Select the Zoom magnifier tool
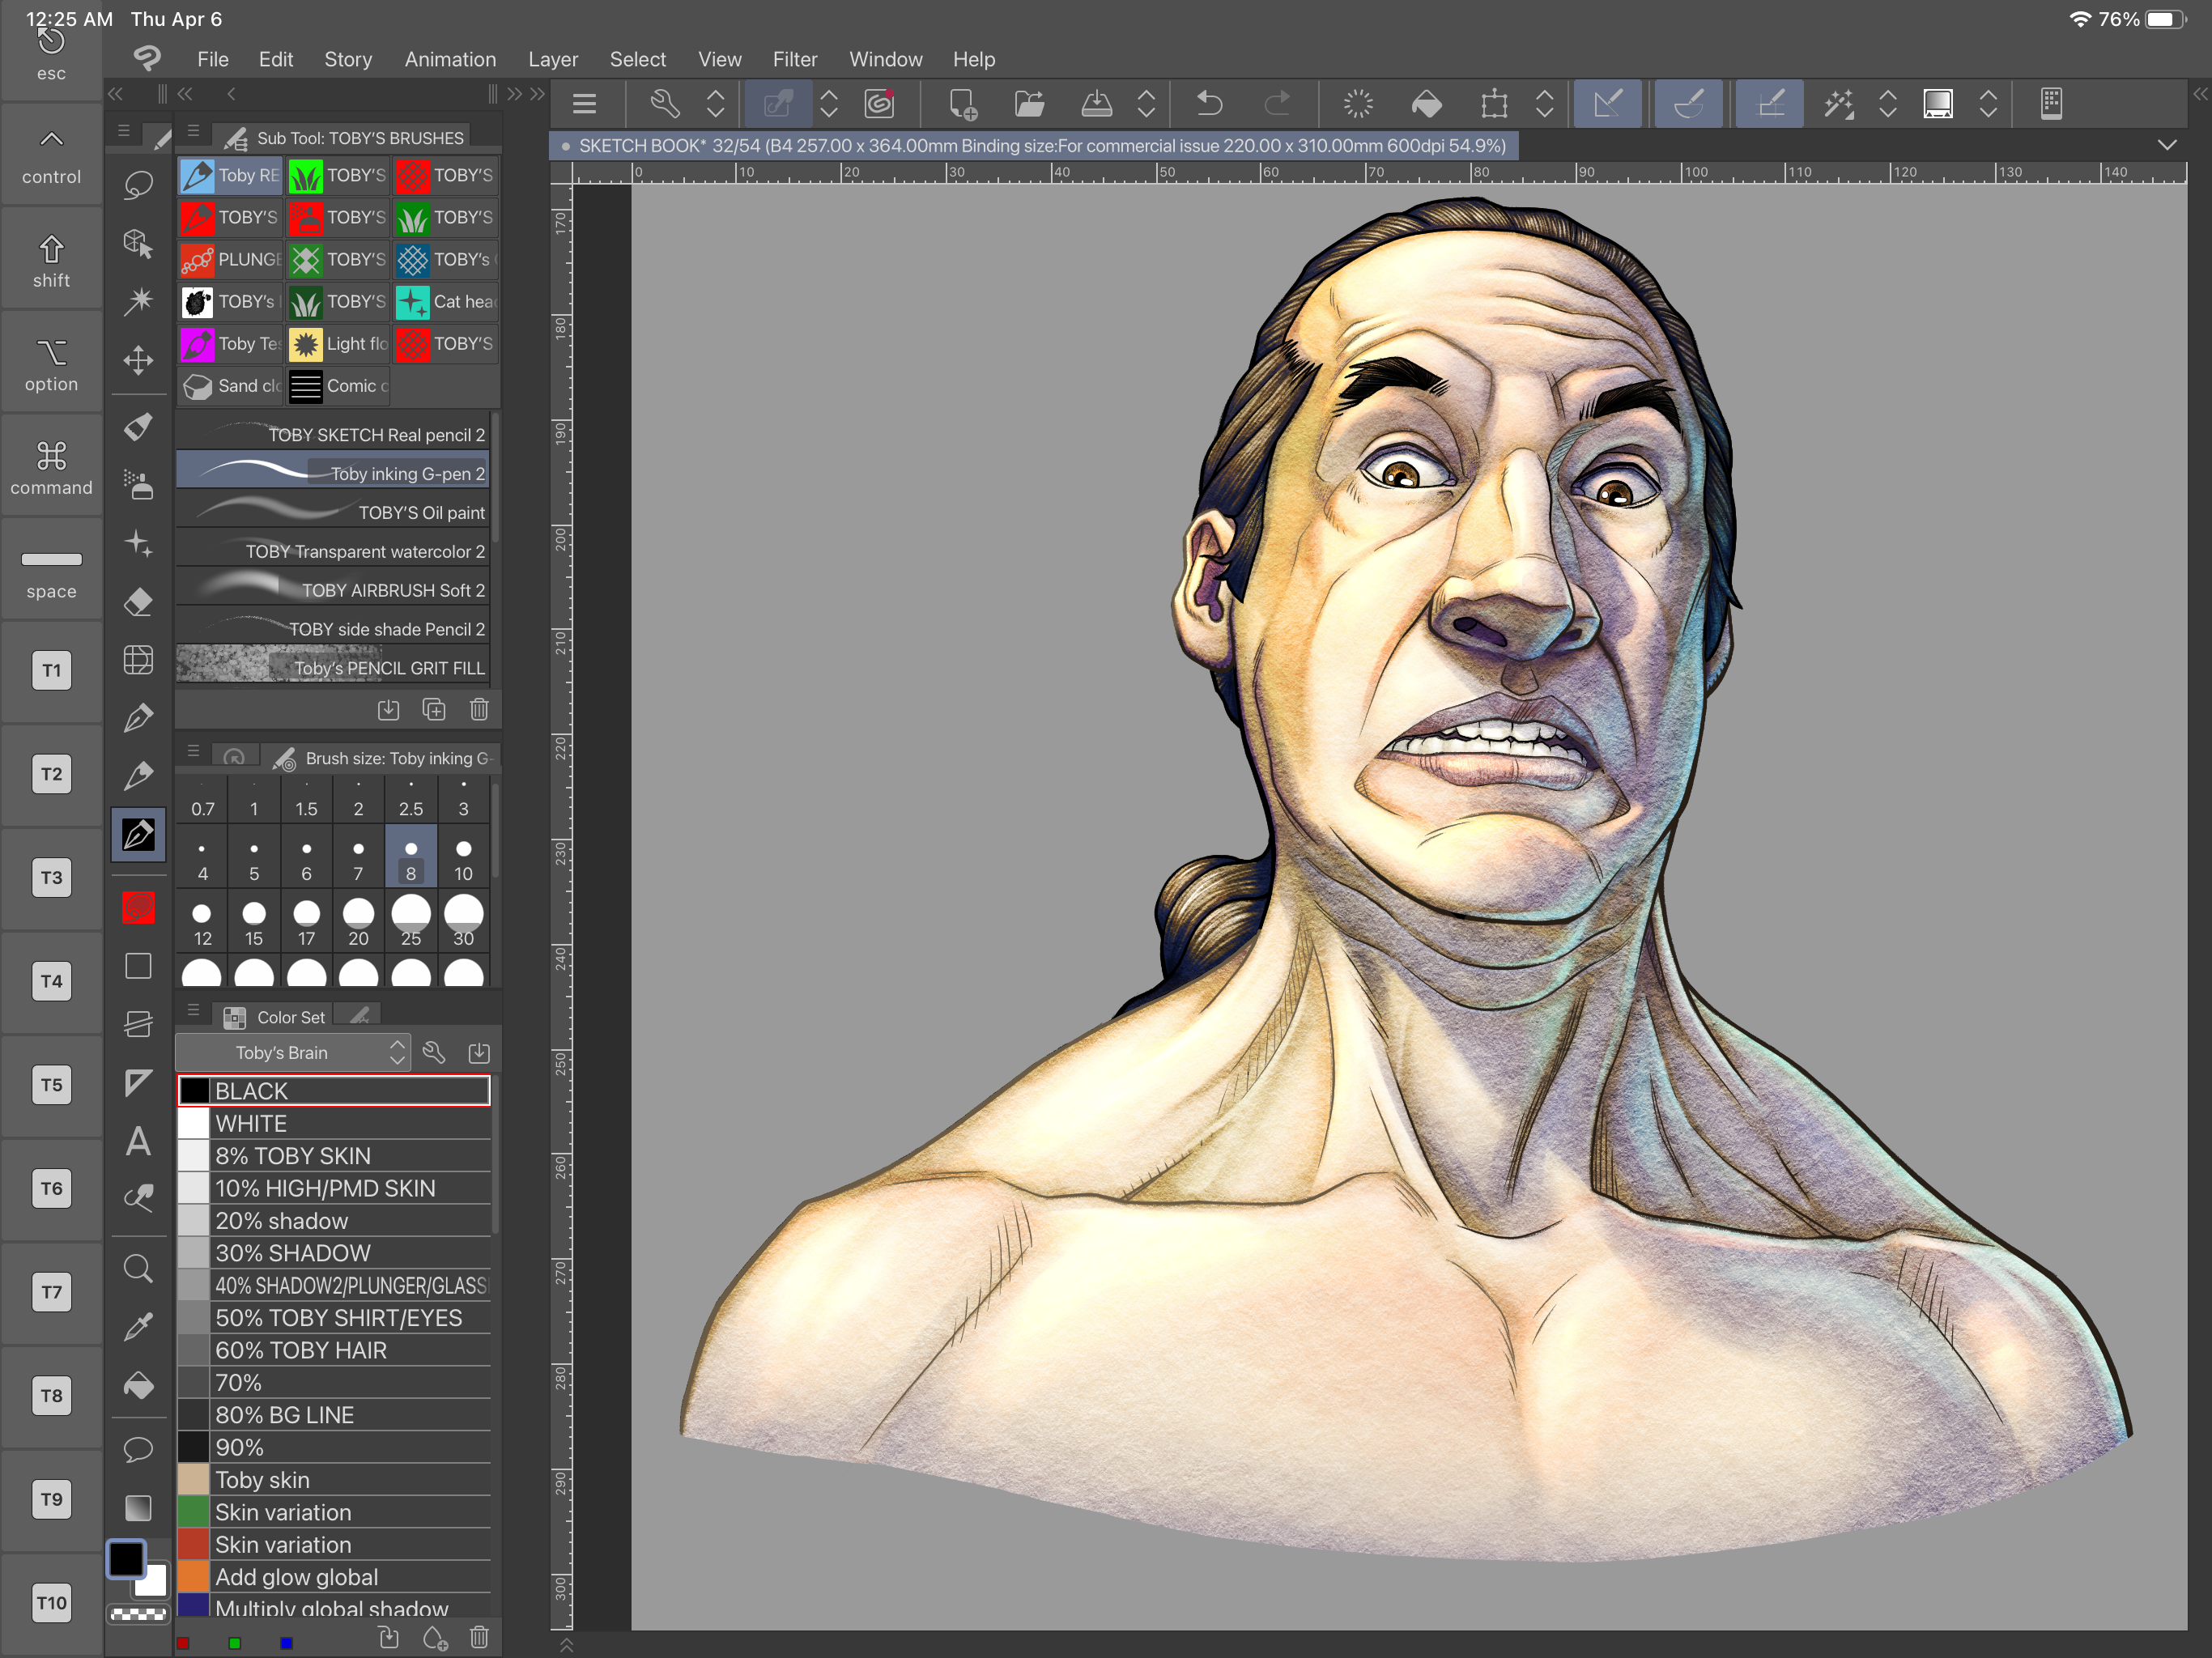This screenshot has height=1658, width=2212. click(138, 1269)
